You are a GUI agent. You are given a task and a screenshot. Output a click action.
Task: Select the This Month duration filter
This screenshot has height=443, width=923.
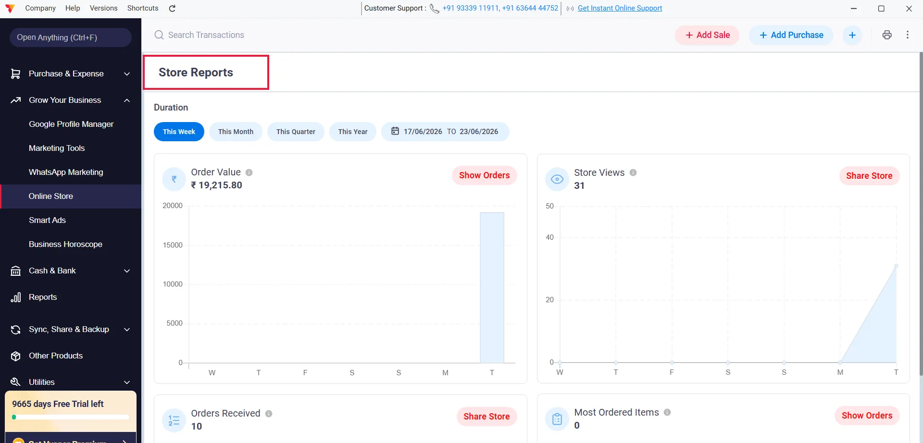pyautogui.click(x=236, y=132)
